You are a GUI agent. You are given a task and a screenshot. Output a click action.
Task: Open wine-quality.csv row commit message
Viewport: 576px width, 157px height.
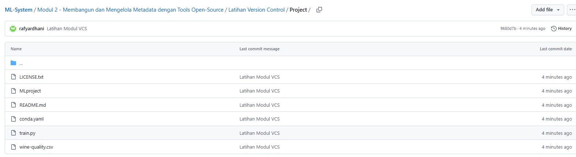click(259, 147)
